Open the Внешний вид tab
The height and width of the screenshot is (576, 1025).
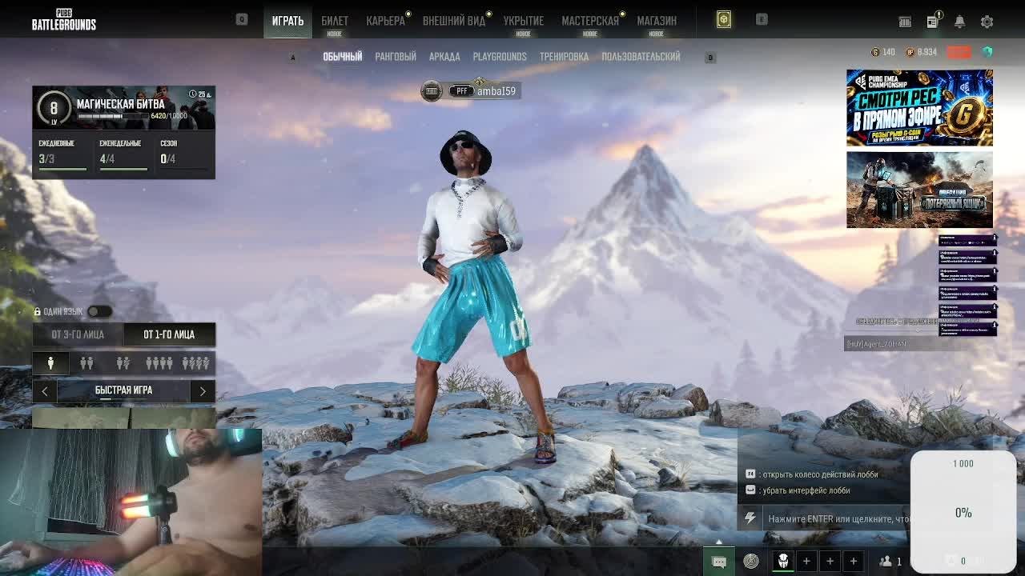pos(454,21)
